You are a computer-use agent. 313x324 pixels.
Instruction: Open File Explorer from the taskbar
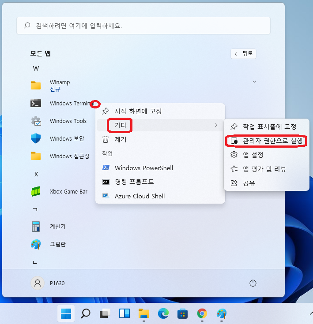pyautogui.click(x=144, y=313)
